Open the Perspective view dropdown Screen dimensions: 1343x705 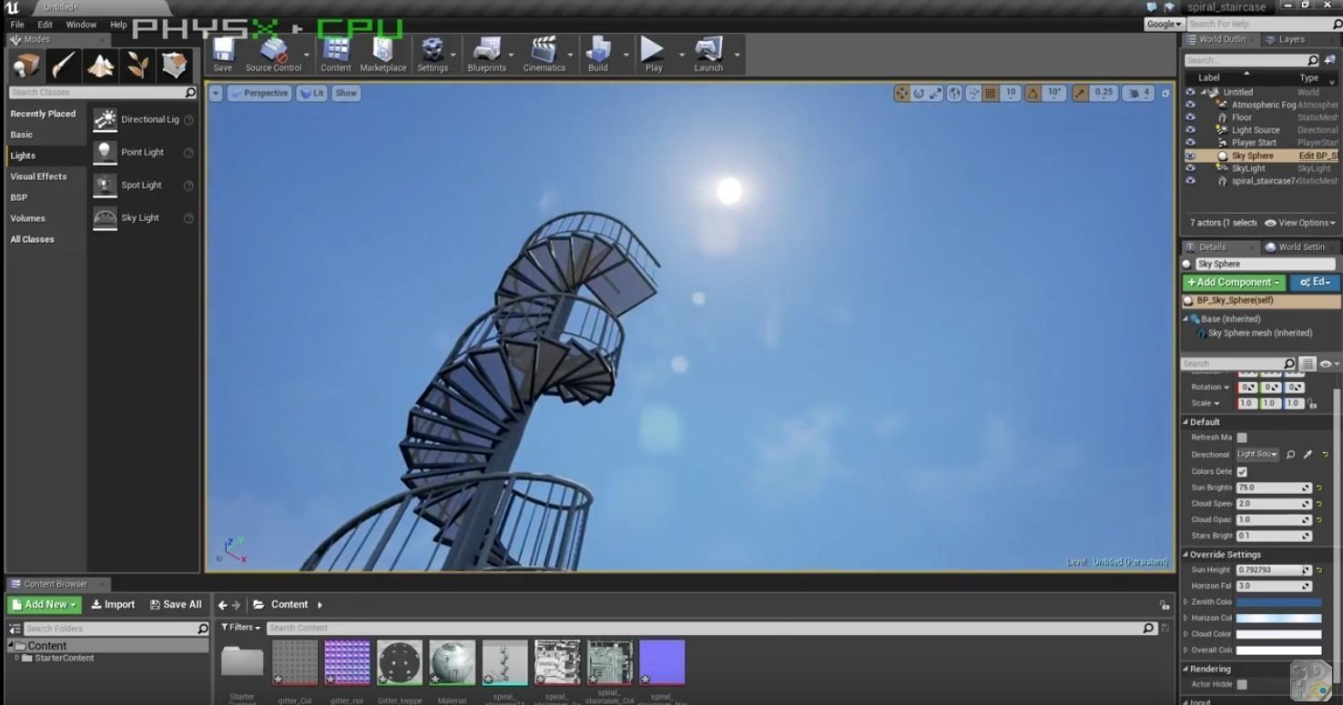263,93
